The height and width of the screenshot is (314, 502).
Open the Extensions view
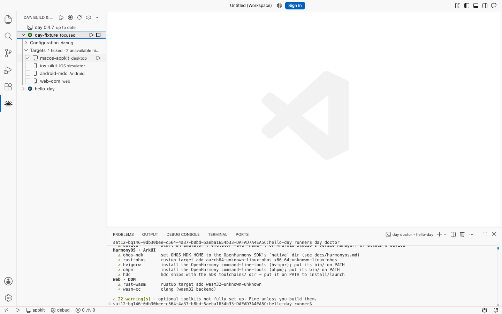[x=8, y=87]
